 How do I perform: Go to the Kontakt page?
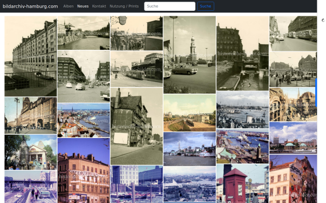click(99, 6)
